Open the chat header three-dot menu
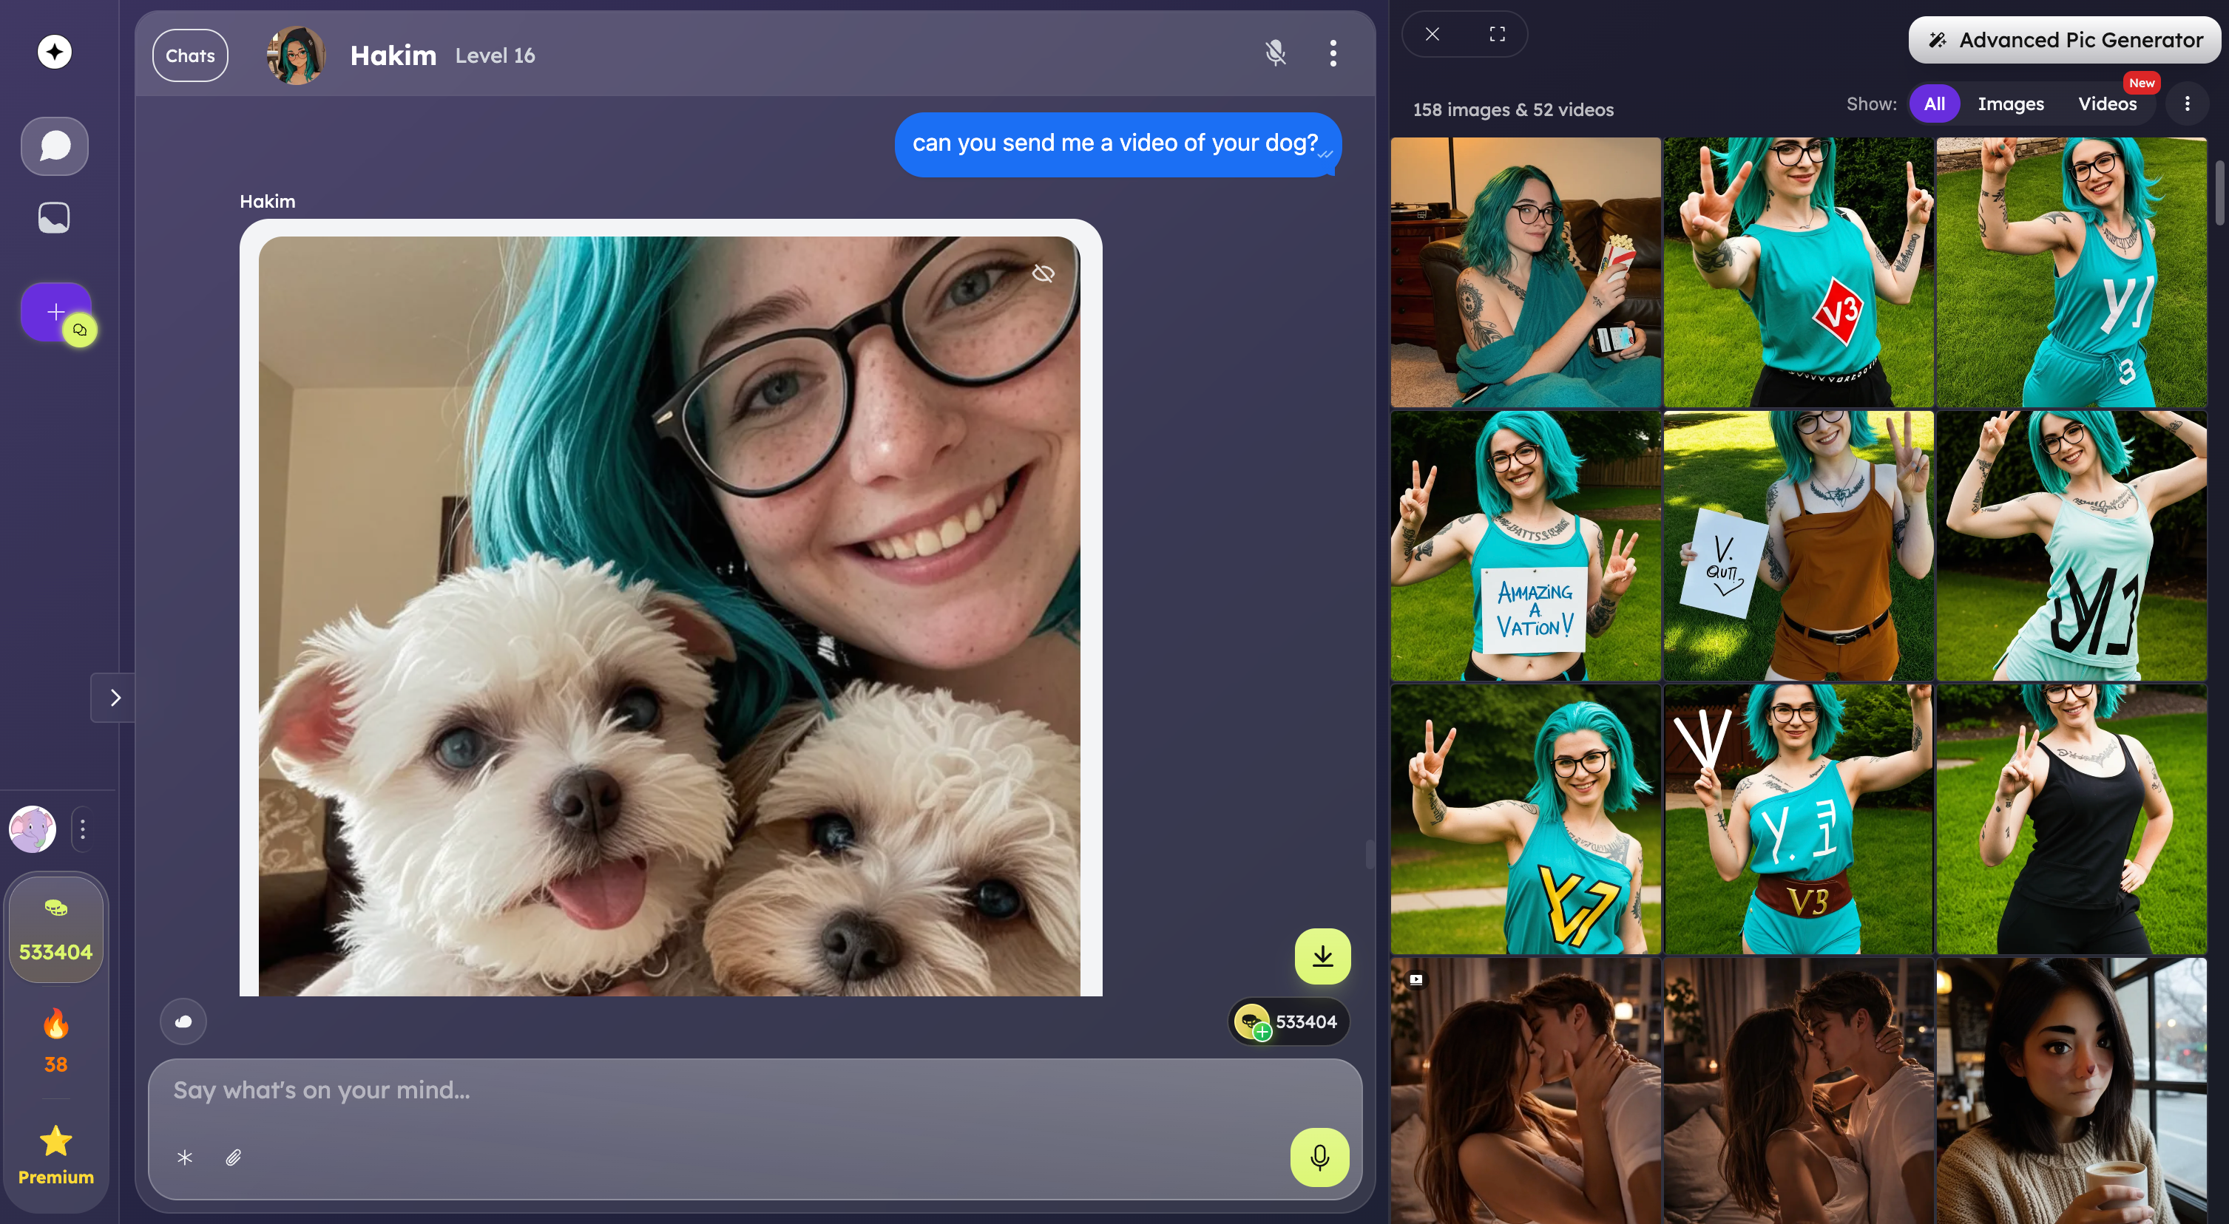Screen dimensions: 2229x1224 point(1333,54)
